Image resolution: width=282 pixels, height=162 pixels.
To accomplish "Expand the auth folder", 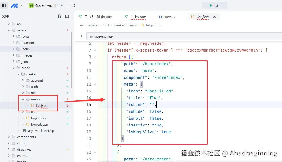I will (x=23, y=86).
